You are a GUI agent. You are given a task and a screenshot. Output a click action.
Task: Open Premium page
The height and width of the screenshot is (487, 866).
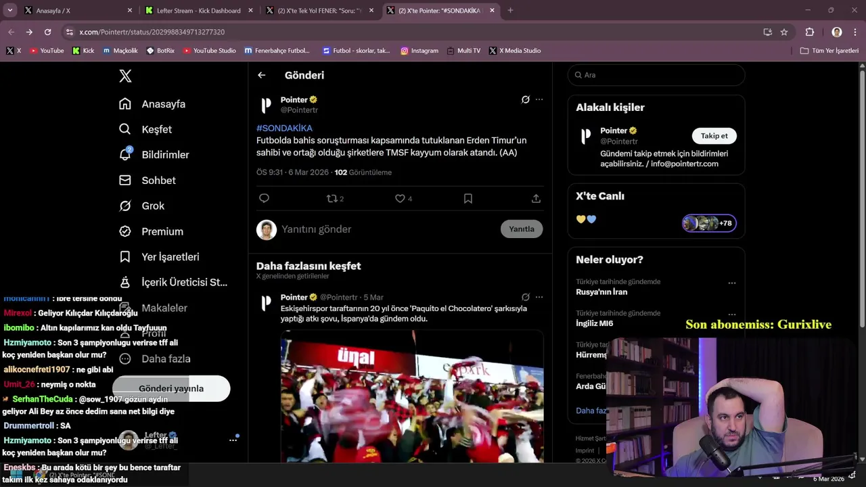(151, 231)
